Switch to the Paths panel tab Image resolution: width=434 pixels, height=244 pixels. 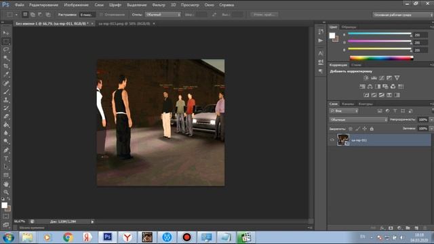click(366, 104)
